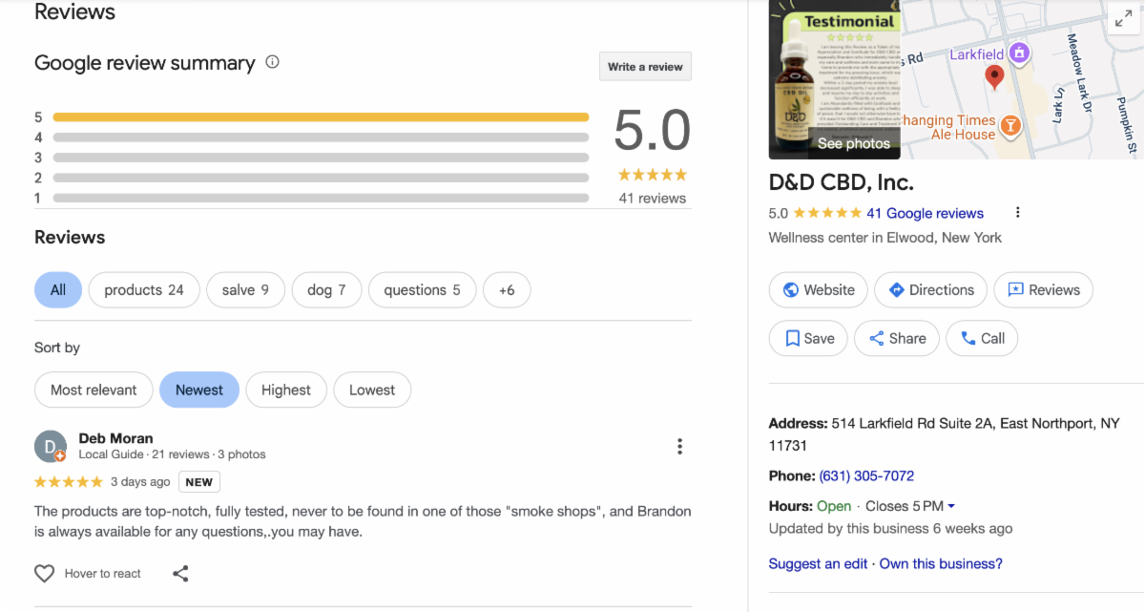Screen dimensions: 1145x612
Task: Open See photos thumbnail
Action: pos(834,79)
